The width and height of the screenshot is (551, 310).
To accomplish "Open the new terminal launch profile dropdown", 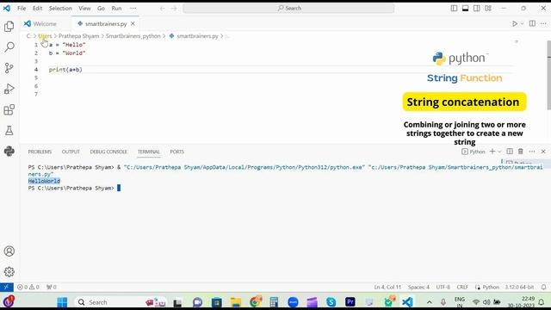I will 499,152.
